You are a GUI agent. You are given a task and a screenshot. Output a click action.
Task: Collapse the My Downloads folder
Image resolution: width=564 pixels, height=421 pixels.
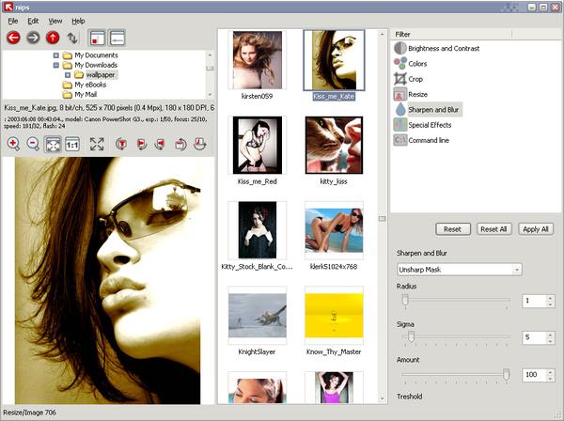pyautogui.click(x=56, y=65)
